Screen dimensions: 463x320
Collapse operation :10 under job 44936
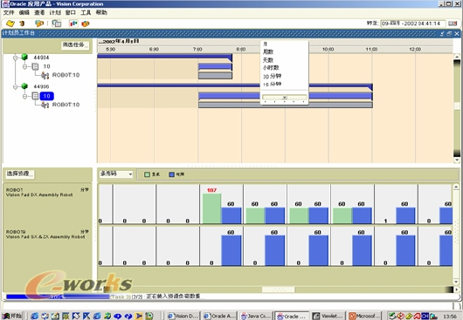(24, 97)
